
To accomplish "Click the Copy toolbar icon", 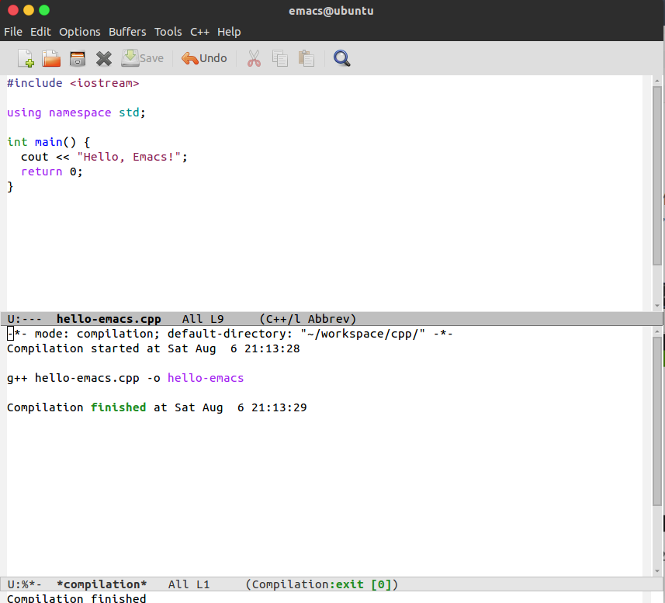I will tap(280, 58).
